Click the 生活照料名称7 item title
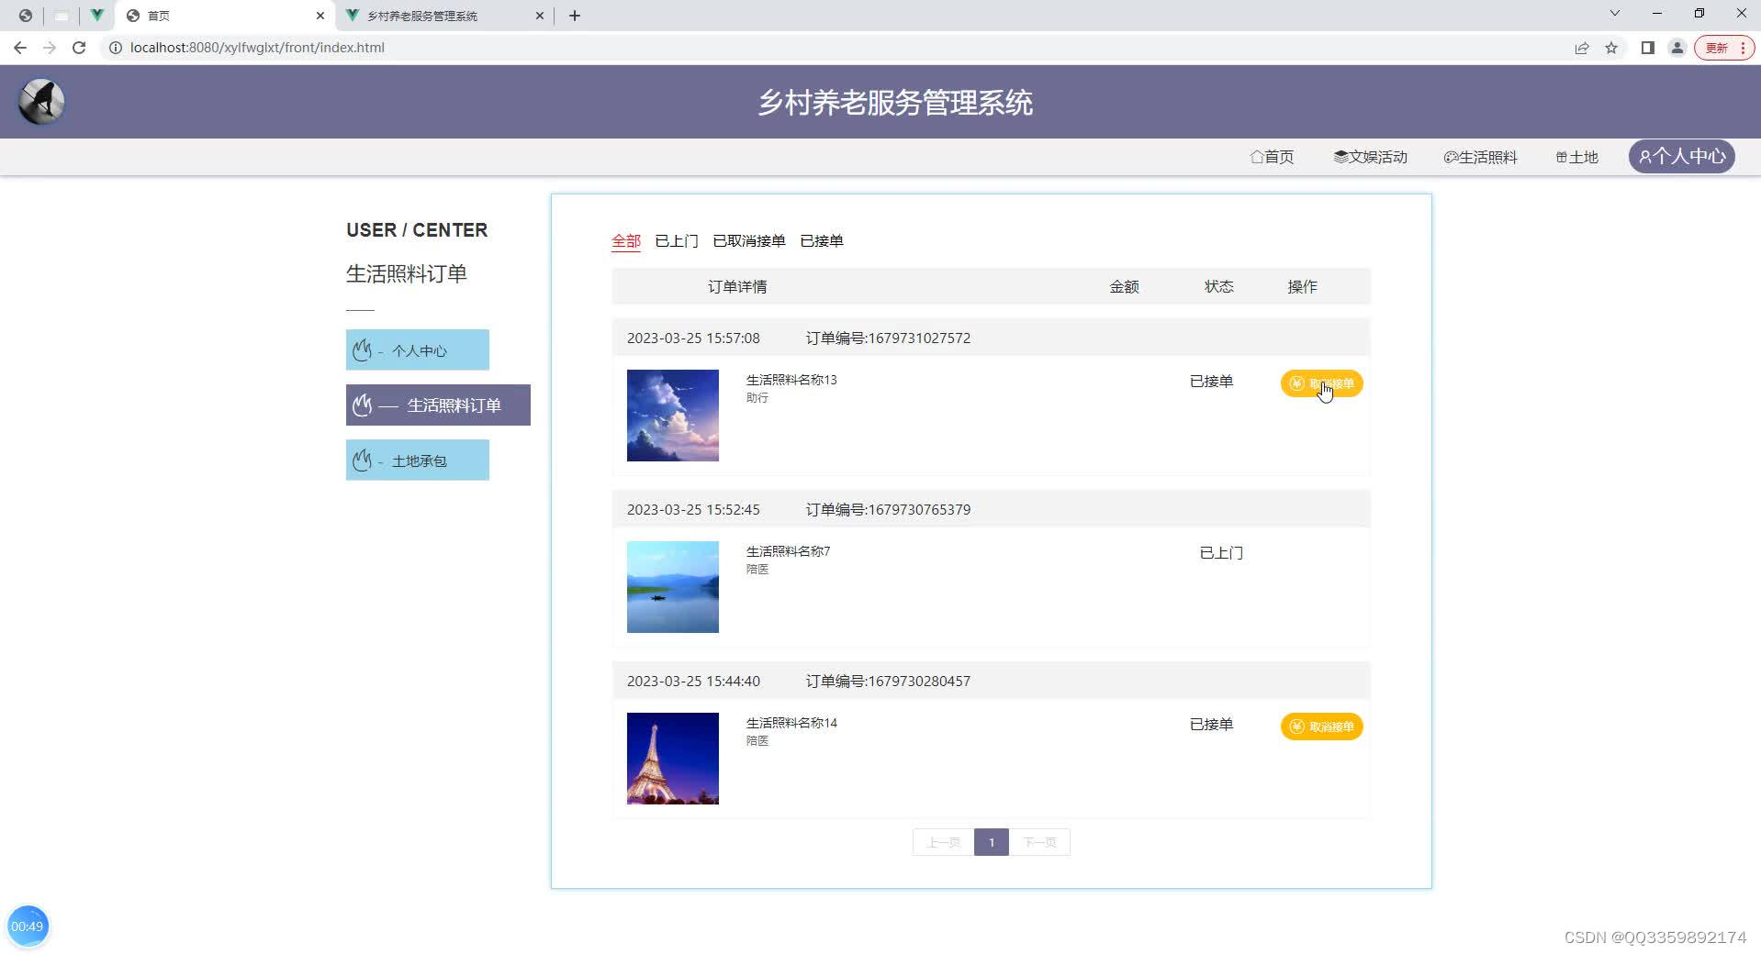Image resolution: width=1761 pixels, height=954 pixels. point(788,551)
